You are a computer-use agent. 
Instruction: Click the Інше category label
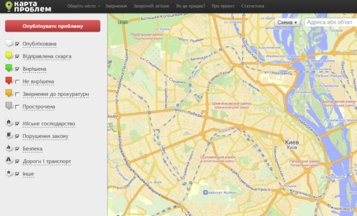[x=28, y=174]
